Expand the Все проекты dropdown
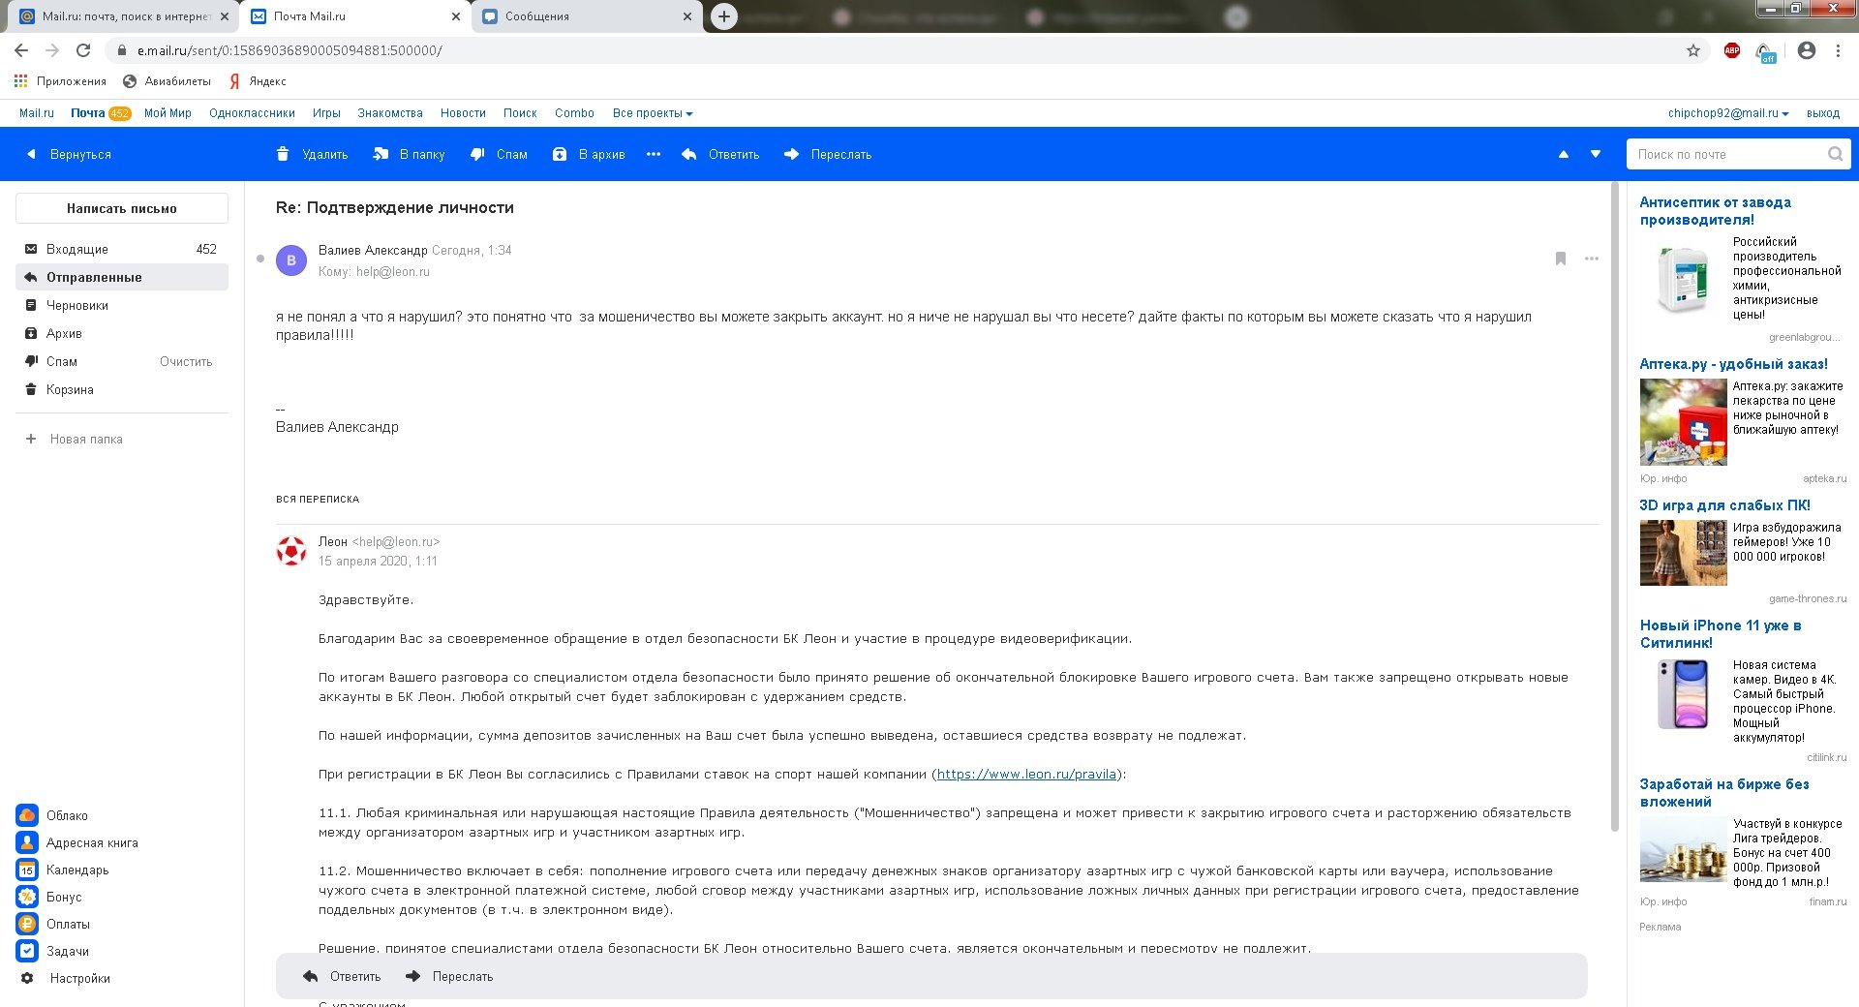This screenshot has width=1859, height=1007. click(x=653, y=113)
